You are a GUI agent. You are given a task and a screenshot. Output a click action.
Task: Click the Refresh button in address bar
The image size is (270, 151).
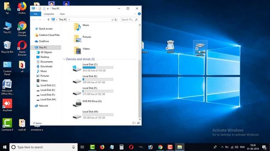click(x=116, y=20)
